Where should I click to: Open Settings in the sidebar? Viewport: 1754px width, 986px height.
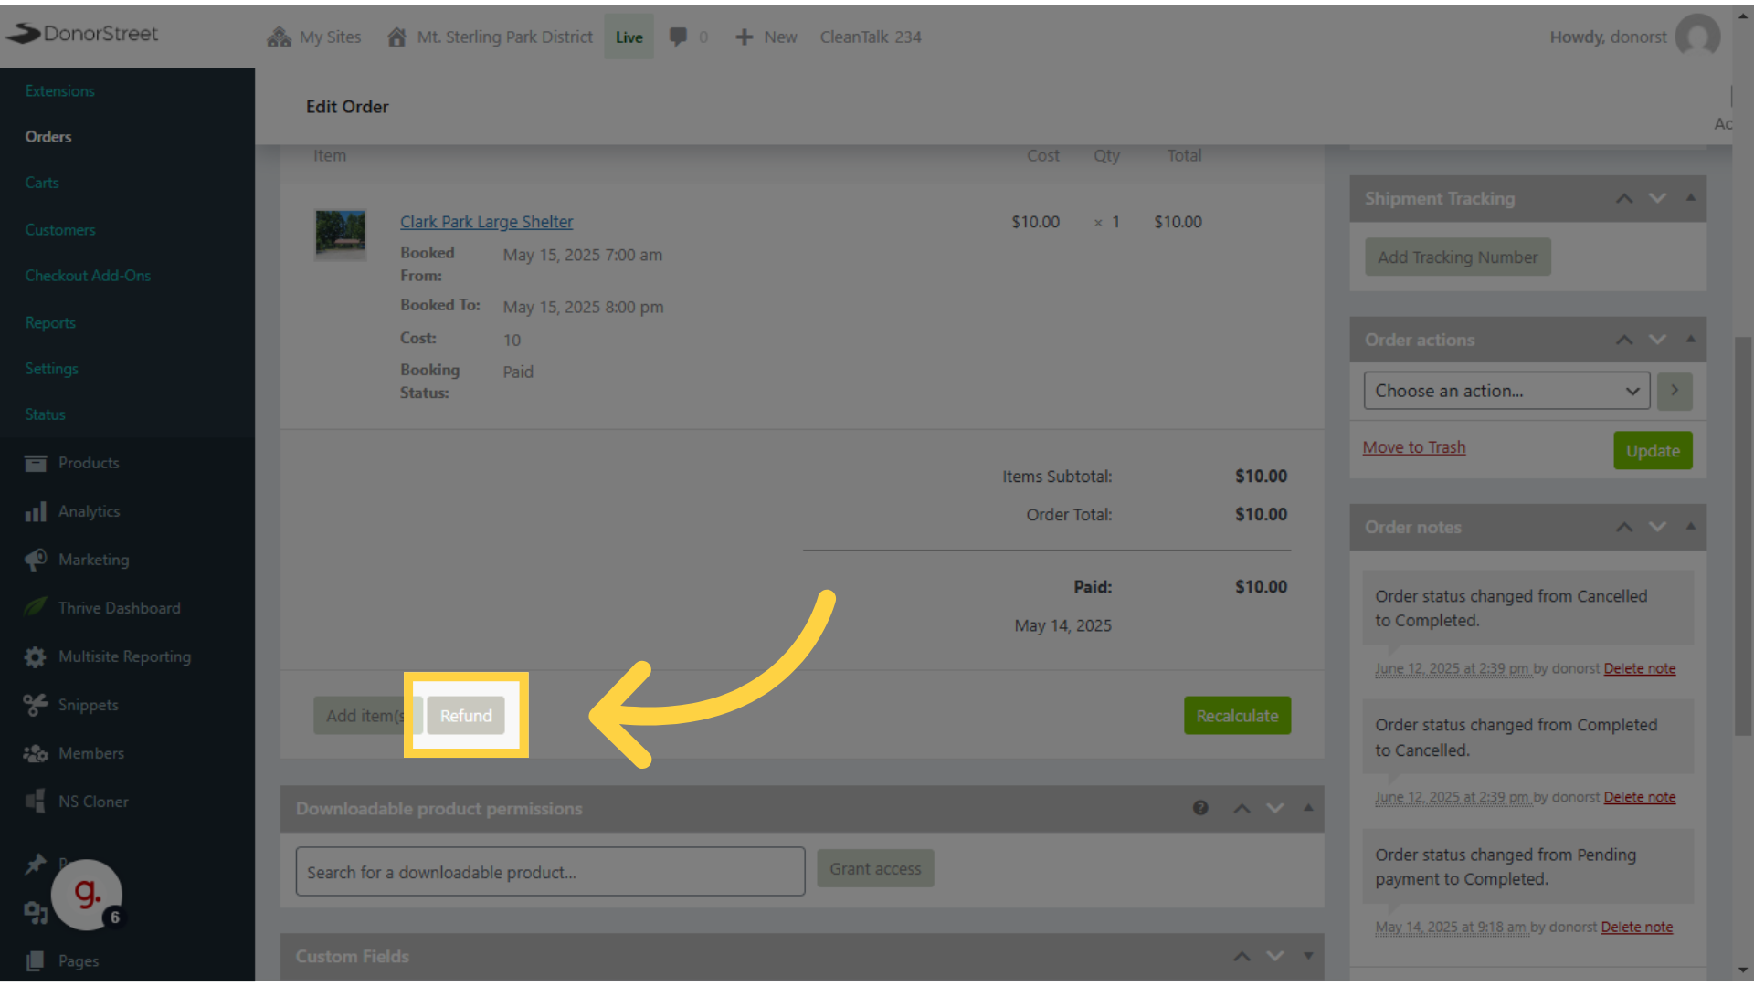pos(51,369)
